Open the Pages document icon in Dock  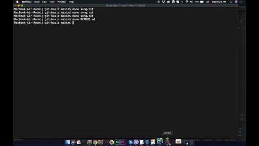(x=153, y=142)
